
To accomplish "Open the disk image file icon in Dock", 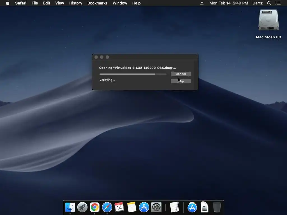I will (x=204, y=207).
